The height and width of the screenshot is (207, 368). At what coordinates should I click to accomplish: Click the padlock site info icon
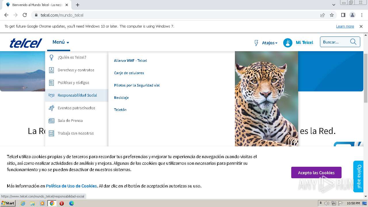pos(36,15)
